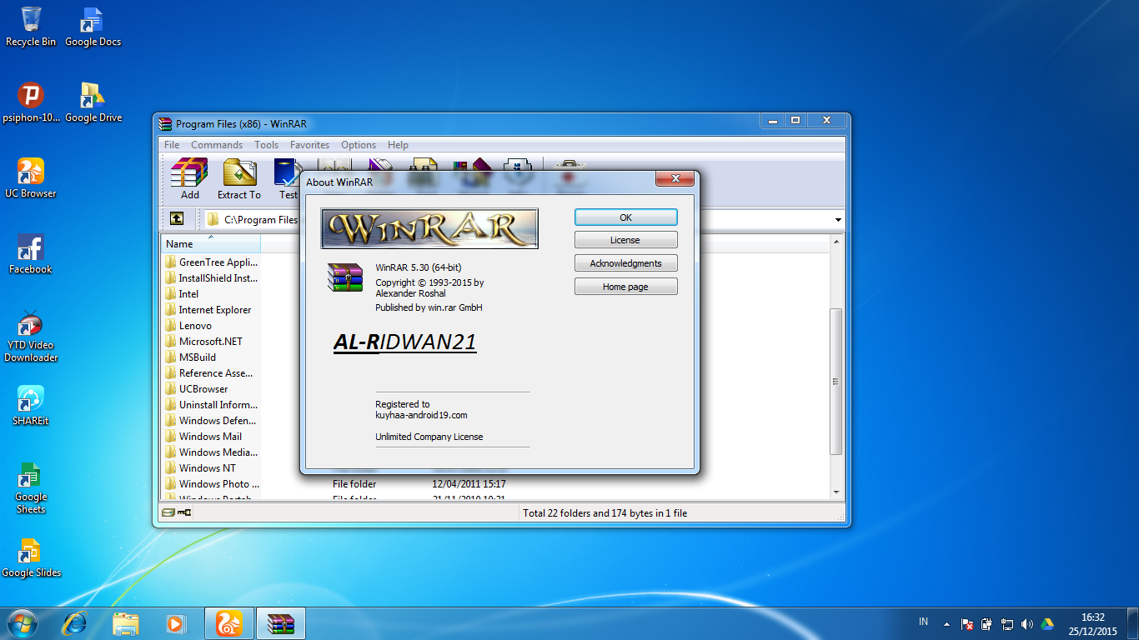Click status text 'Total 22 folders and 174 bytes'
The height and width of the screenshot is (640, 1139).
point(605,513)
